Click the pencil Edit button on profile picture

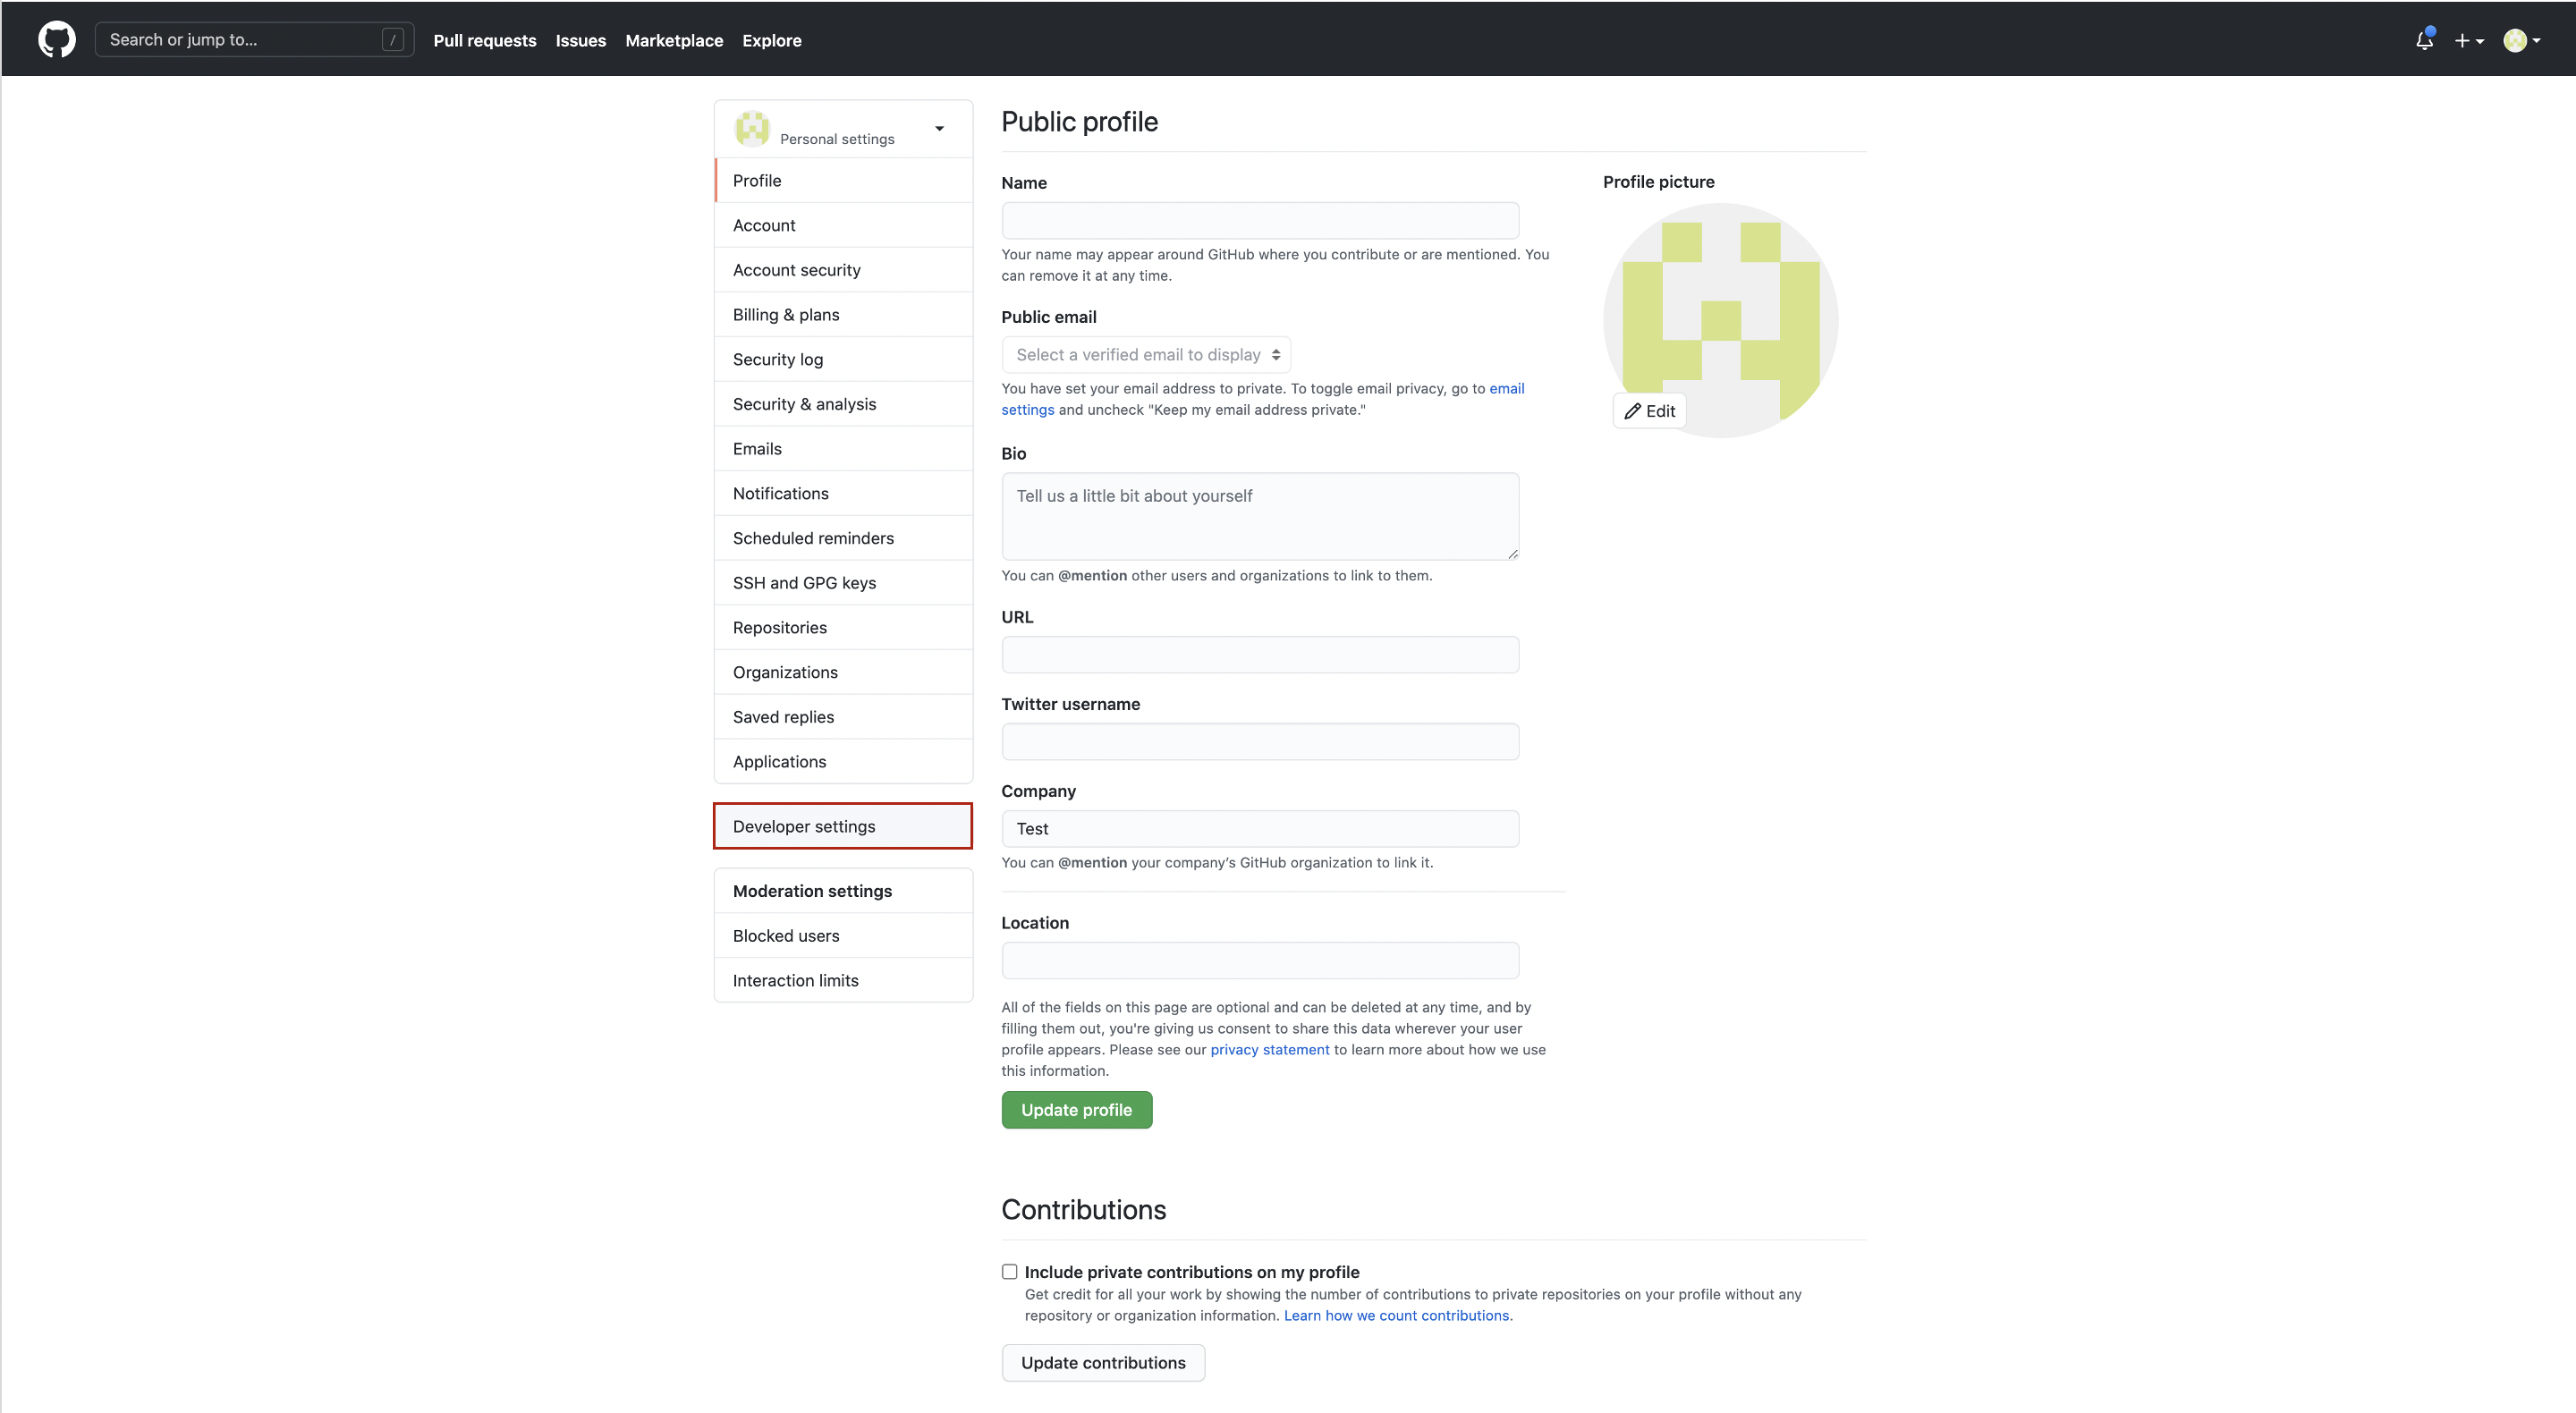(1649, 411)
